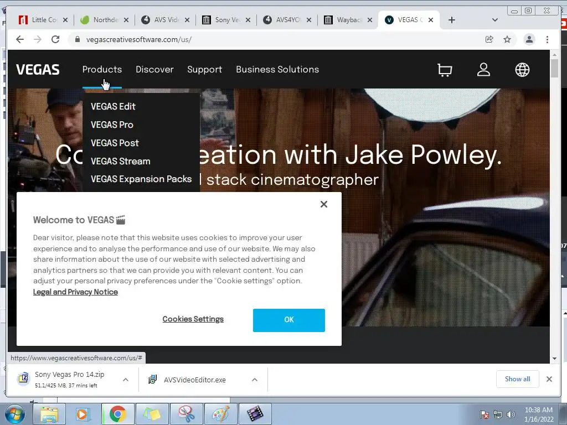Expand options for Sony Vegas Pro 14.zip download
The image size is (567, 425).
pos(126,380)
